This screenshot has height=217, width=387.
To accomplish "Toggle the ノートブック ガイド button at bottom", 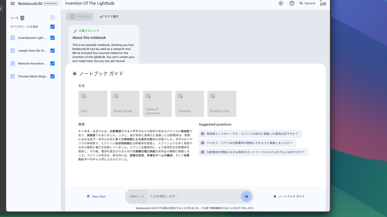I will 289,196.
